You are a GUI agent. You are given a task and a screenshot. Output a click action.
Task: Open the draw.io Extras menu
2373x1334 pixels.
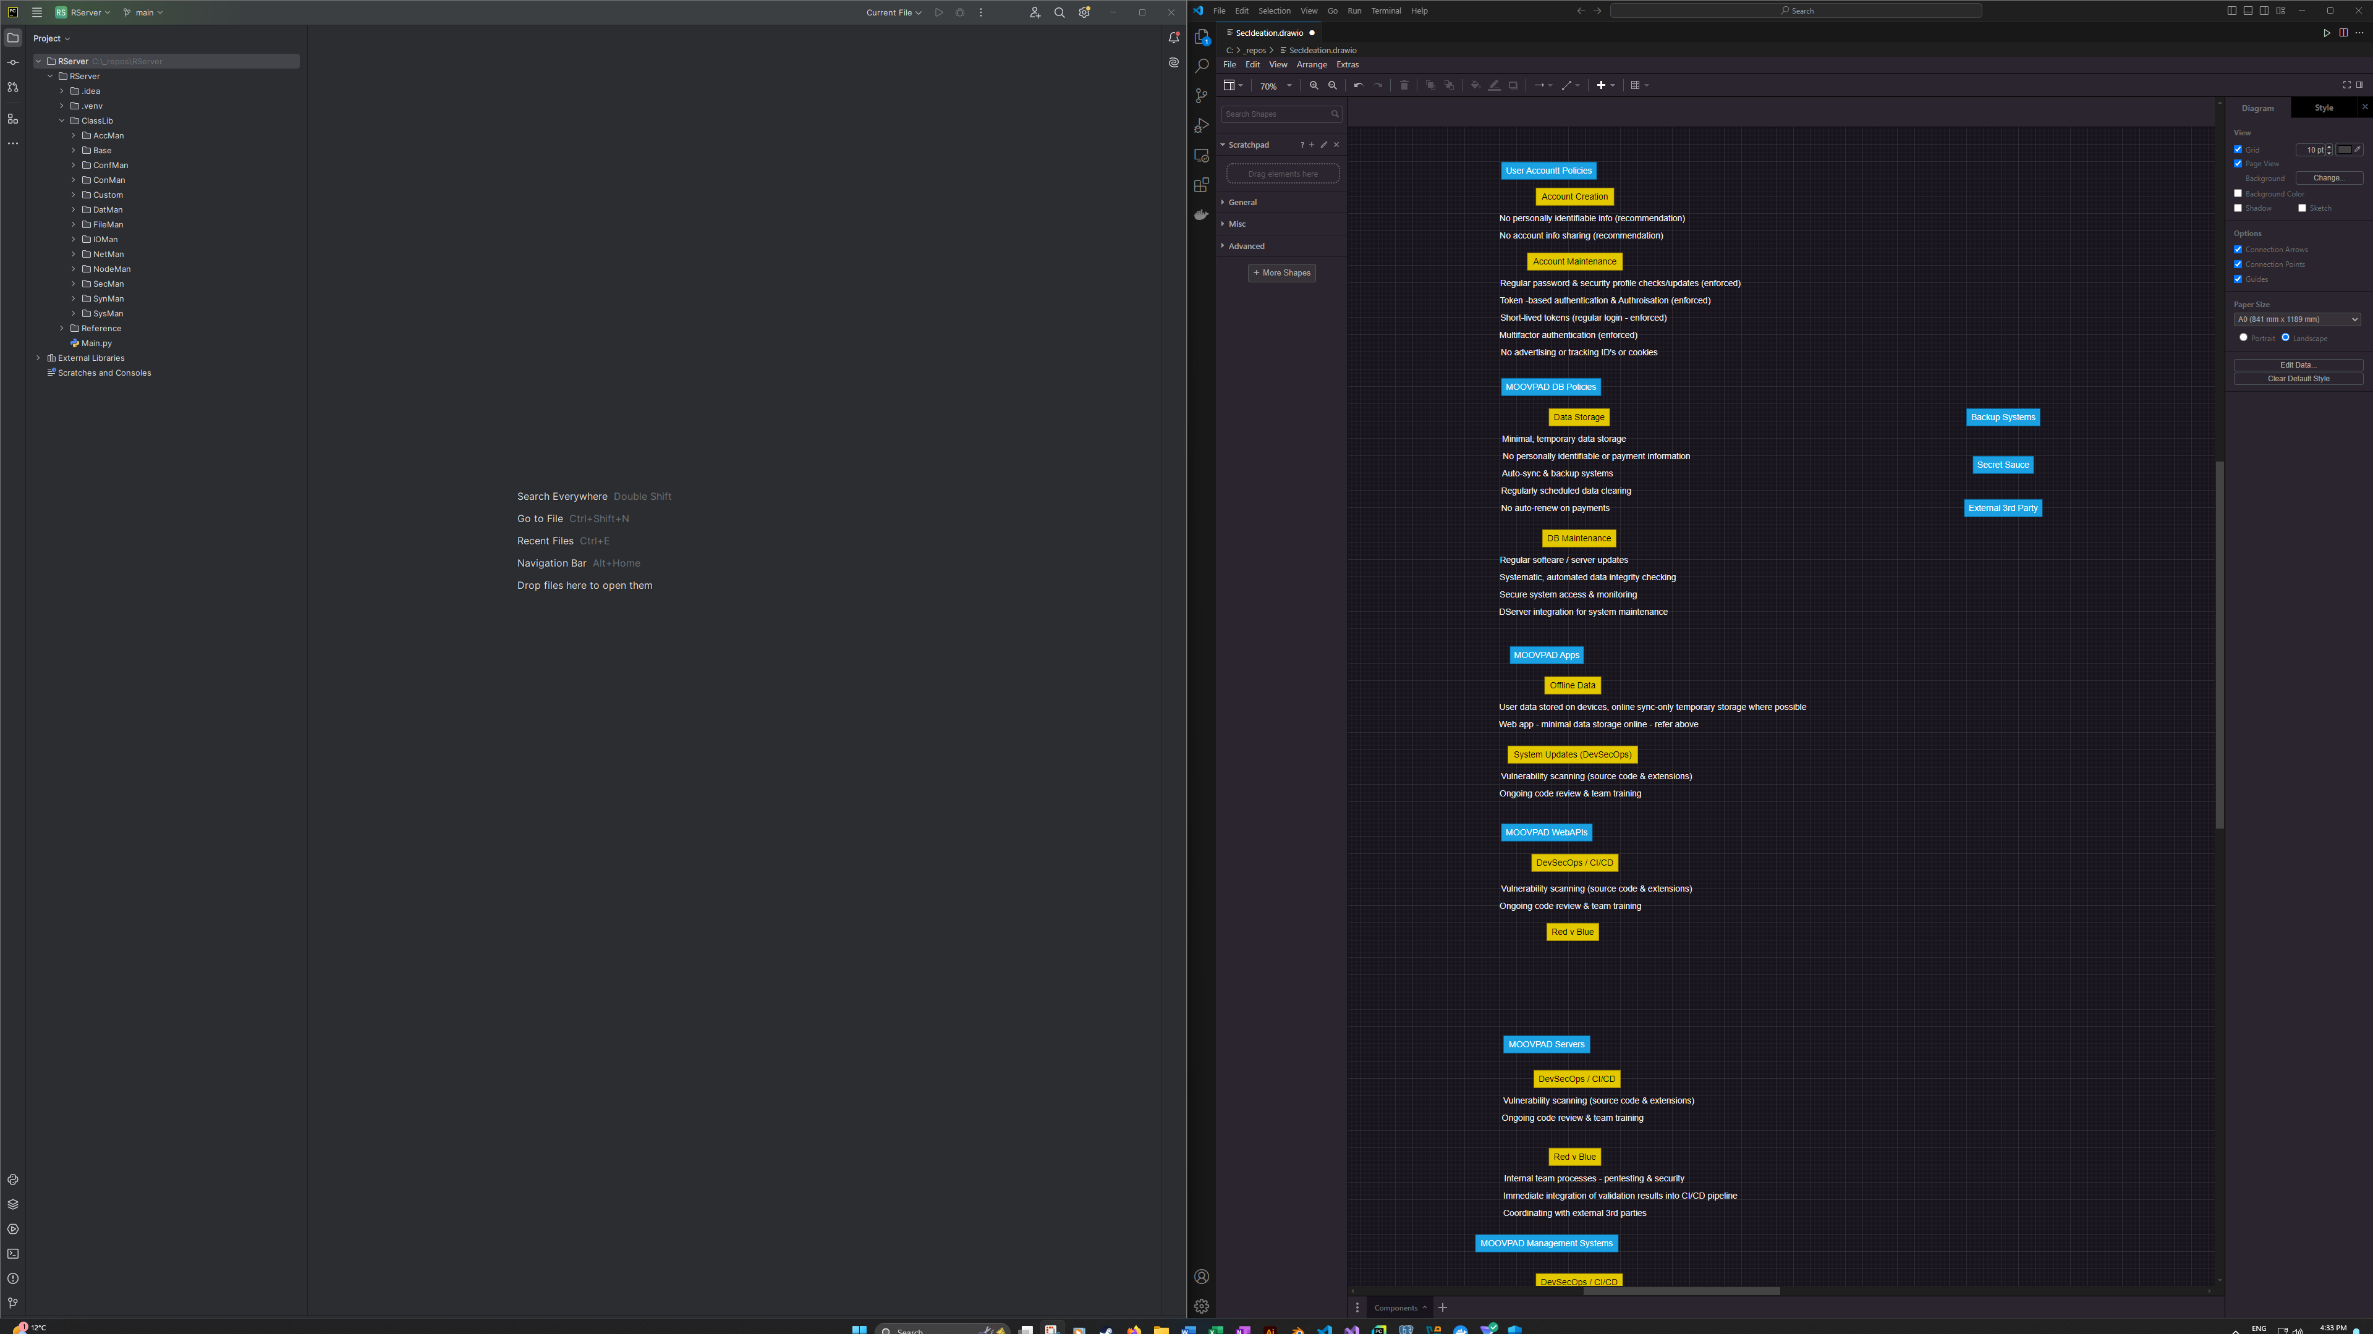(1348, 64)
